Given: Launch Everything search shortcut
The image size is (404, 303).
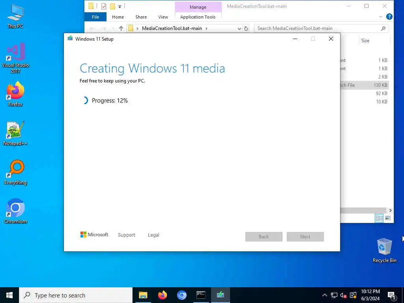Looking at the screenshot, I should click(15, 172).
